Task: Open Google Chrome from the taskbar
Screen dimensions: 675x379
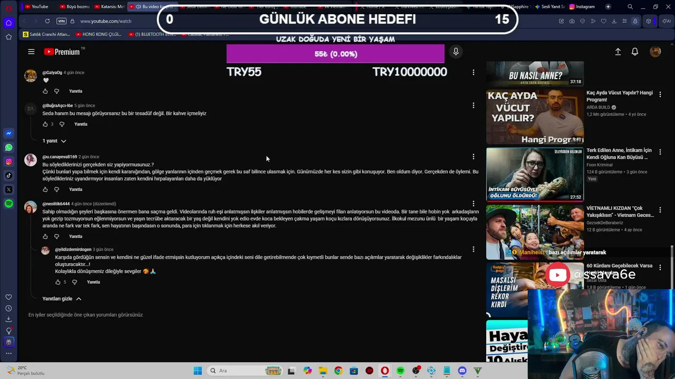Action: [x=338, y=371]
